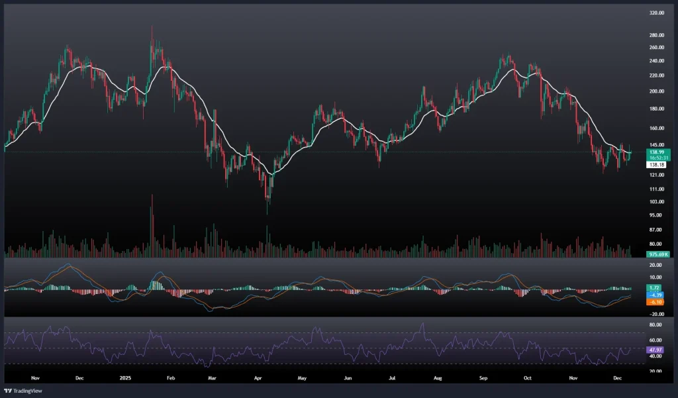
Task: Click the countdown timer 16:52:31 label
Action: click(x=657, y=158)
